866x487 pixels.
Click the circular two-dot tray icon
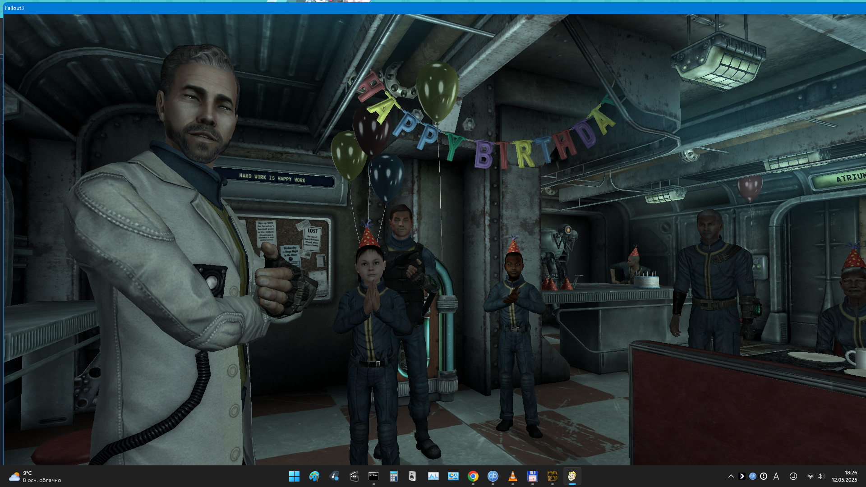point(764,476)
